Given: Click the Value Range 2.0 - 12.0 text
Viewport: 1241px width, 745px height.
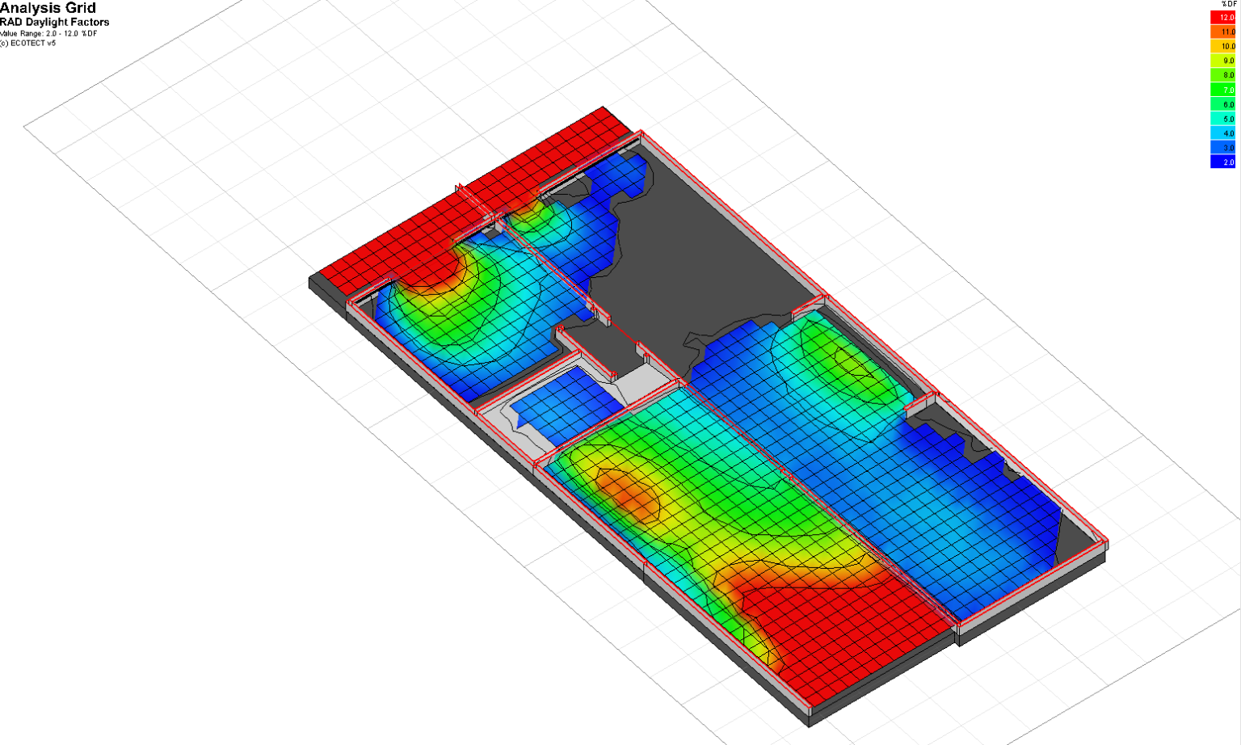Looking at the screenshot, I should pyautogui.click(x=48, y=34).
